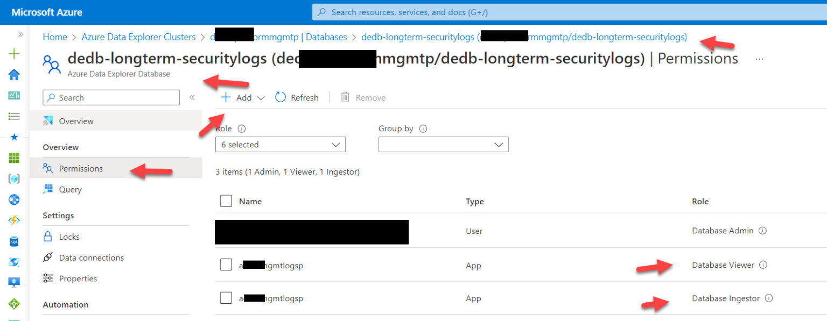Check the Name column header checkbox

click(x=226, y=201)
